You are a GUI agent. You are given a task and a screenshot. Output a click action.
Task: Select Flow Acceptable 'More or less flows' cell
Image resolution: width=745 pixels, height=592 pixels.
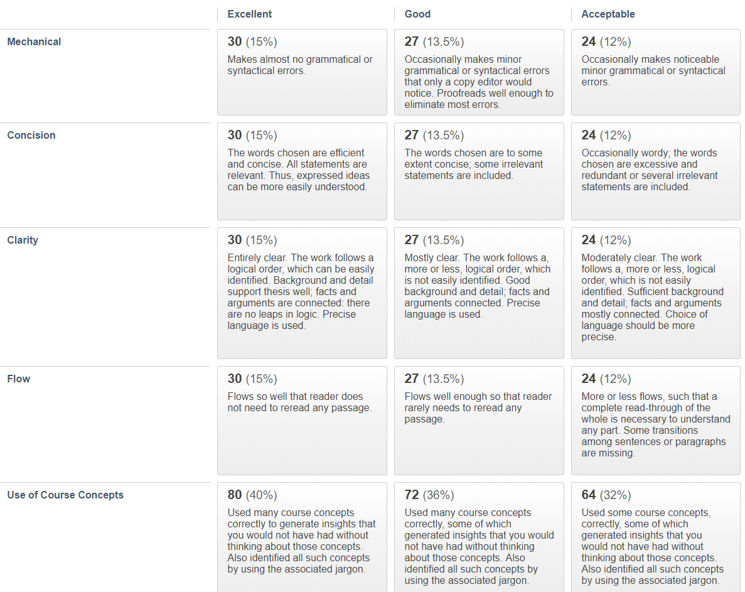[x=656, y=421]
